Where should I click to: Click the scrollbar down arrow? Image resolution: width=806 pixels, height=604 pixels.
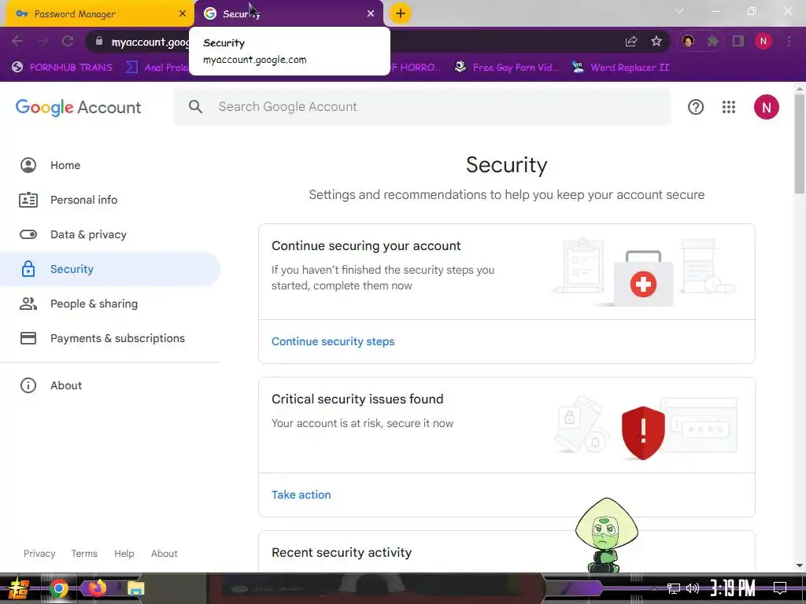[x=800, y=565]
